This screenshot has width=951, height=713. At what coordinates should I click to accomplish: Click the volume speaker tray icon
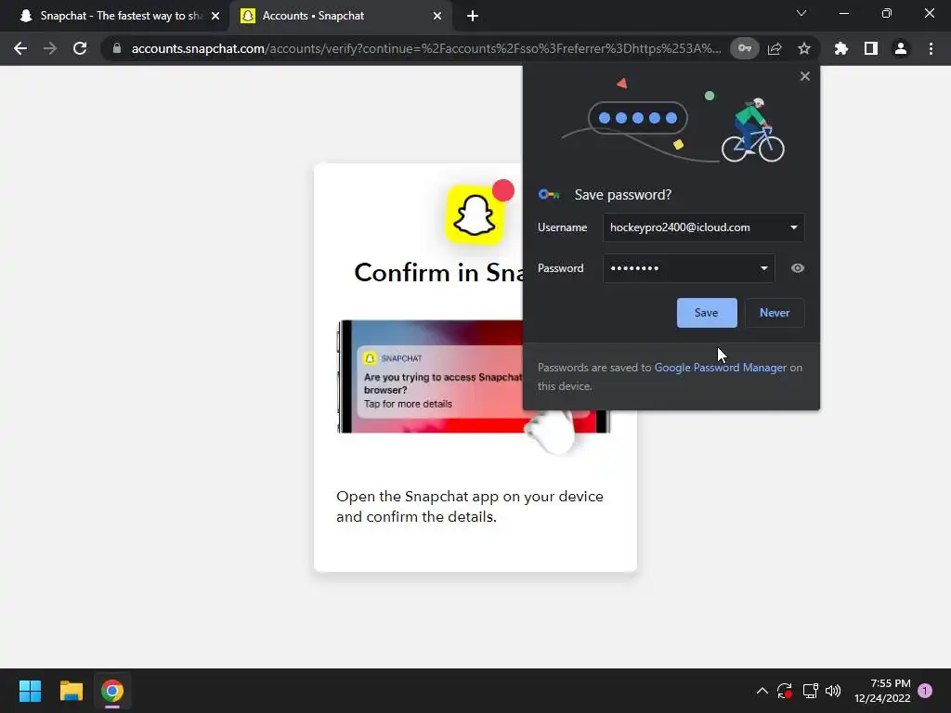pos(833,691)
